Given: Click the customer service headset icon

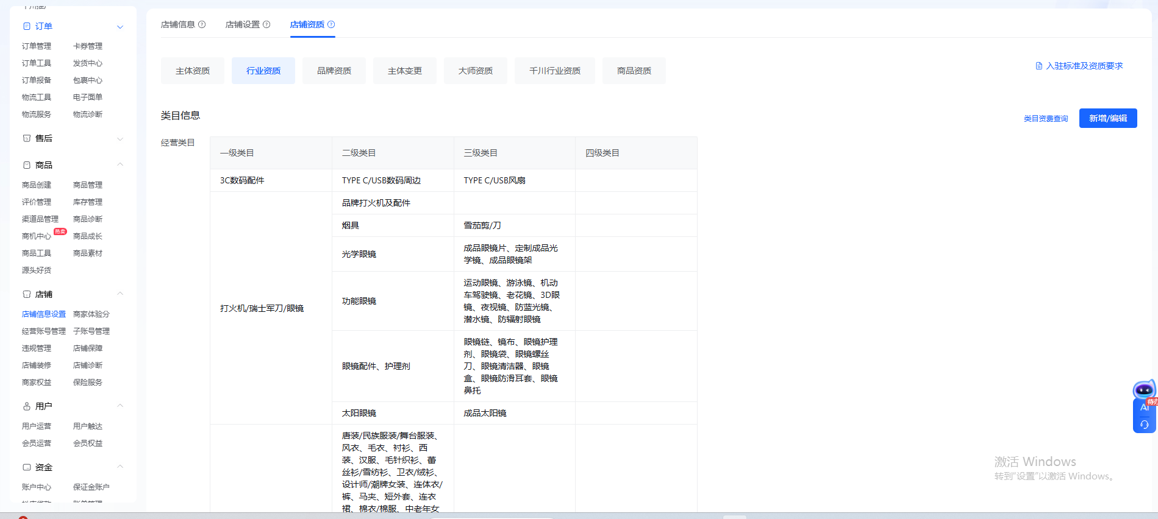Looking at the screenshot, I should [1144, 425].
